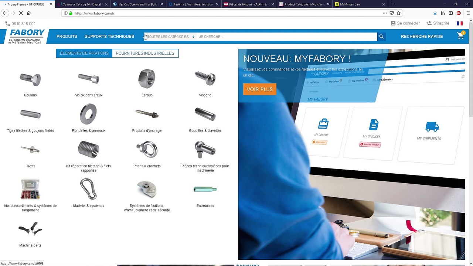The height and width of the screenshot is (266, 473).
Task: Switch to Fastenal browser tab
Action: (x=194, y=4)
